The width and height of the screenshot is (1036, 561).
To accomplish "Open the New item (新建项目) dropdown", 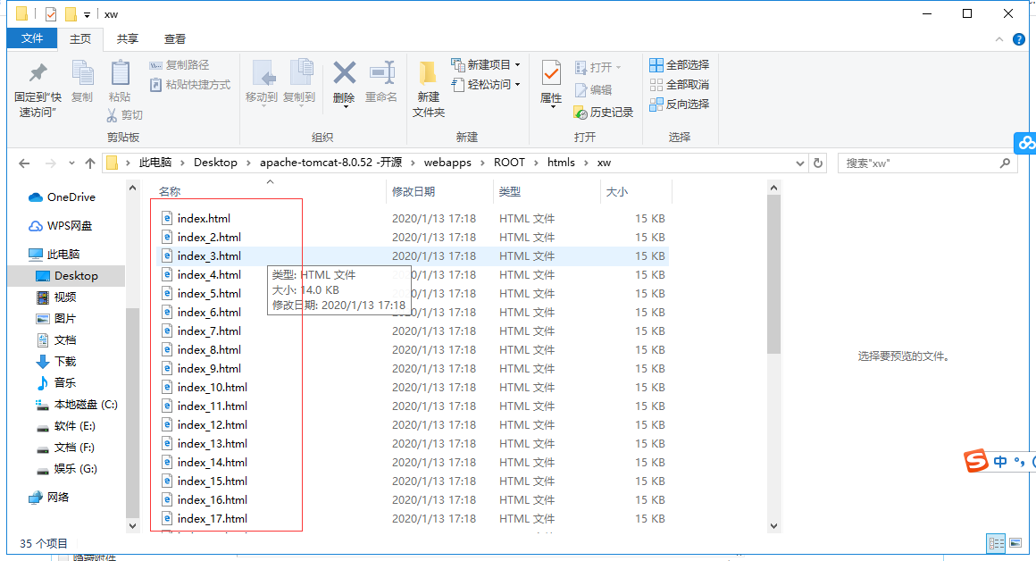I will pyautogui.click(x=486, y=64).
